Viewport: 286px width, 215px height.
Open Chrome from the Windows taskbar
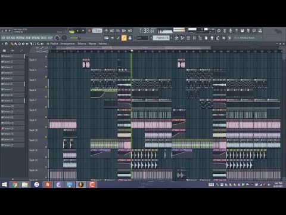click(14, 185)
